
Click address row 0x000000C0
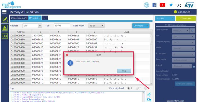(x=21, y=83)
